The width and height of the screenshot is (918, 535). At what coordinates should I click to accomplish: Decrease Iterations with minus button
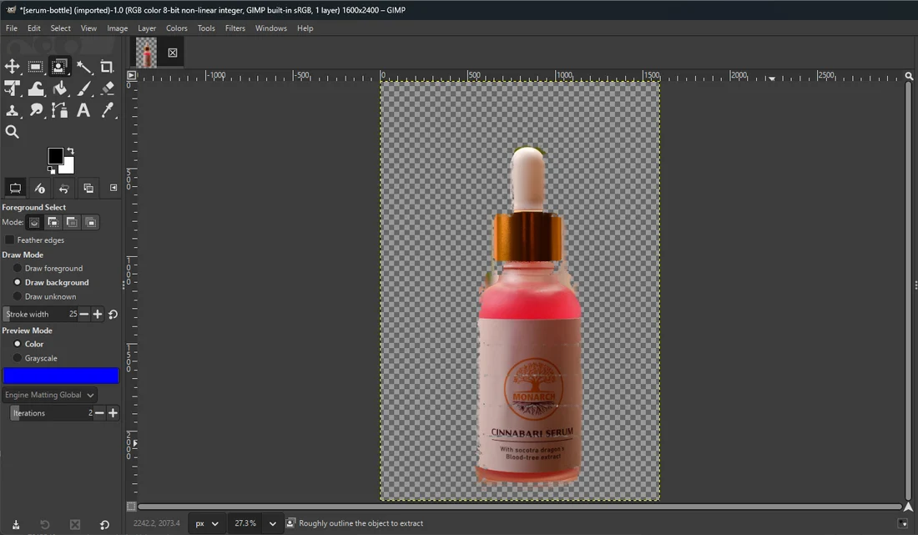click(99, 413)
